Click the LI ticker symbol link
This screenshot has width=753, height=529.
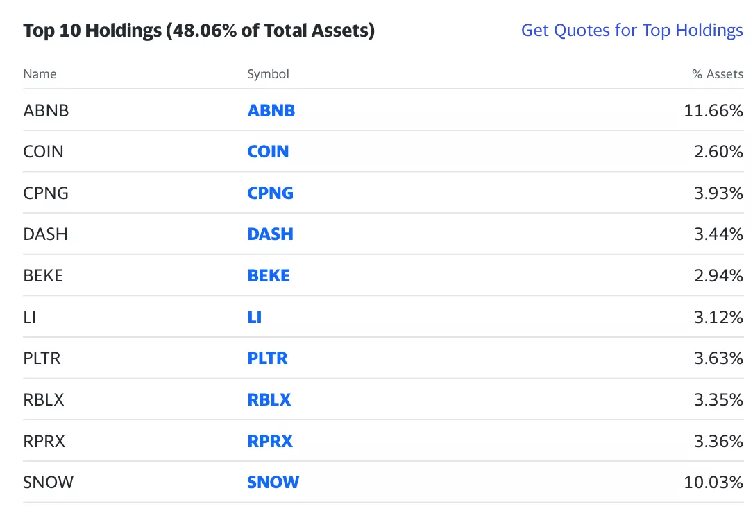coord(254,317)
